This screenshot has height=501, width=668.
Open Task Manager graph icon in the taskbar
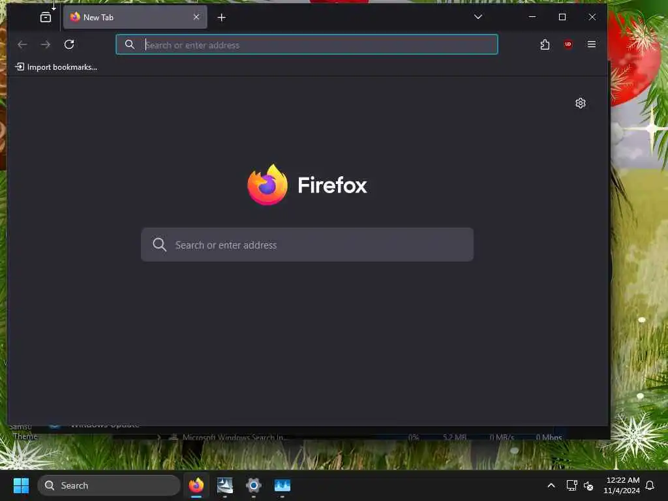282,485
